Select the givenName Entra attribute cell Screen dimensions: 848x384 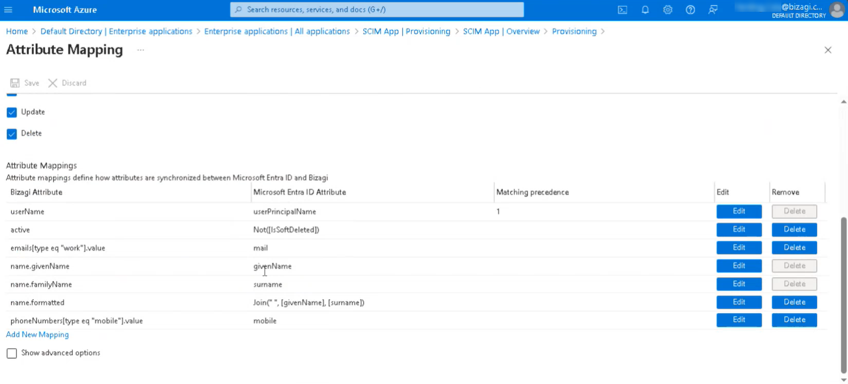tap(272, 266)
